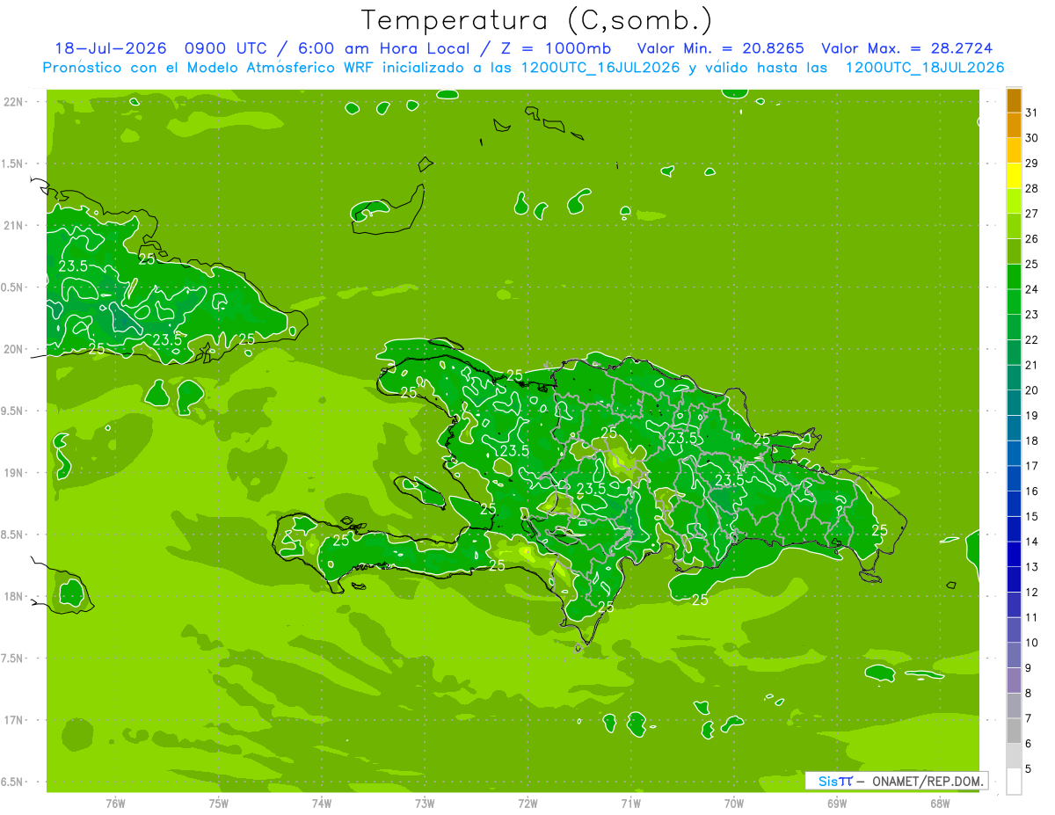Click the colorbar value 19
Viewport: 1055px width, 815px height.
click(1032, 416)
